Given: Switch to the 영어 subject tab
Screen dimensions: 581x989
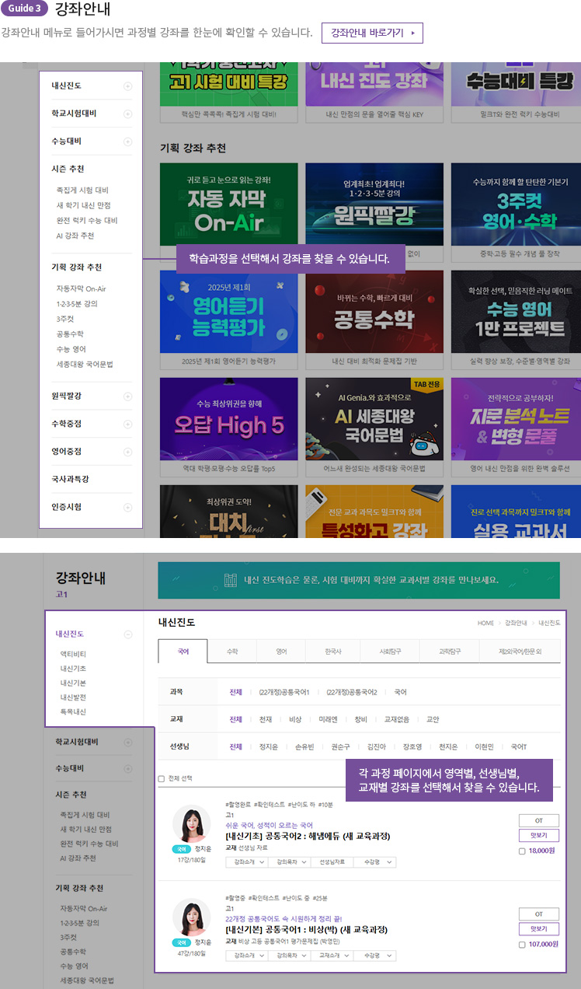Looking at the screenshot, I should click(x=280, y=651).
